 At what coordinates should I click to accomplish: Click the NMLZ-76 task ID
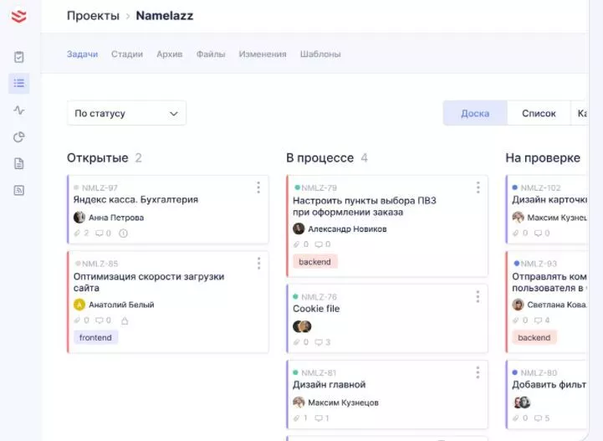319,297
